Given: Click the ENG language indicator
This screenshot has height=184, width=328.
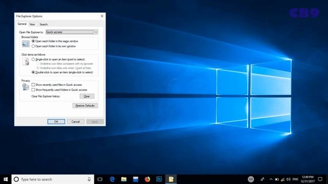Looking at the screenshot, I should click(295, 179).
